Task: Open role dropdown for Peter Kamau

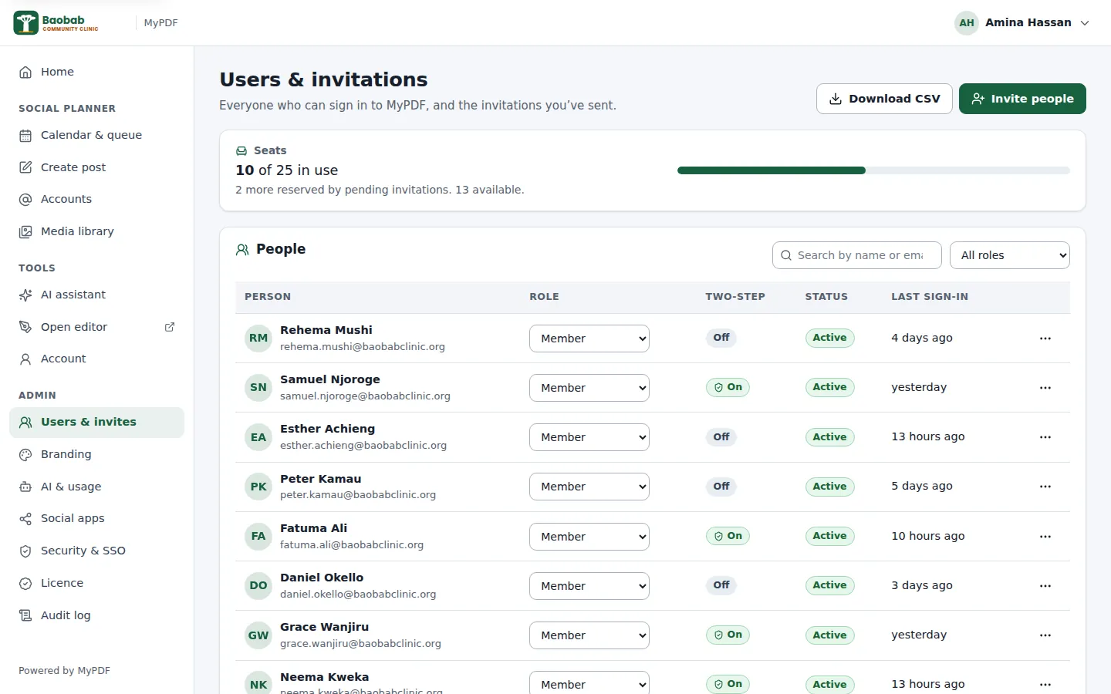Action: pyautogui.click(x=589, y=487)
